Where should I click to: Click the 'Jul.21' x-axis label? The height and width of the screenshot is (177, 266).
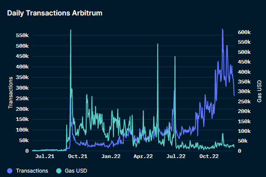(45, 156)
